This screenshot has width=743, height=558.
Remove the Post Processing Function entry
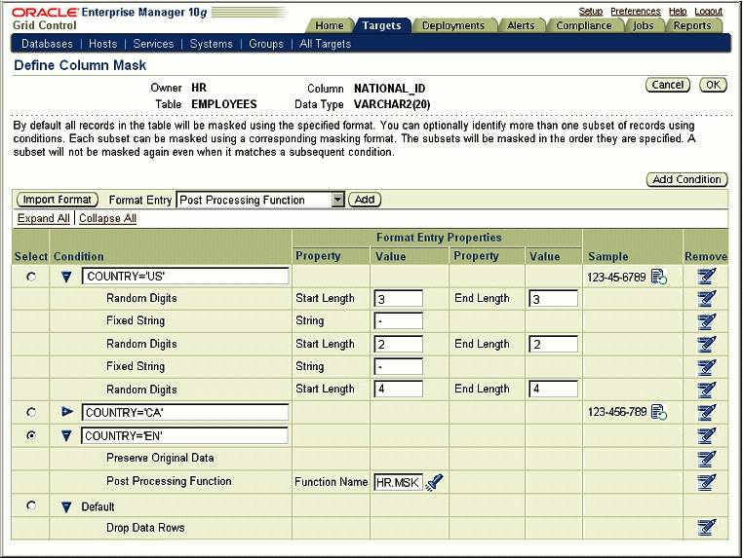706,482
